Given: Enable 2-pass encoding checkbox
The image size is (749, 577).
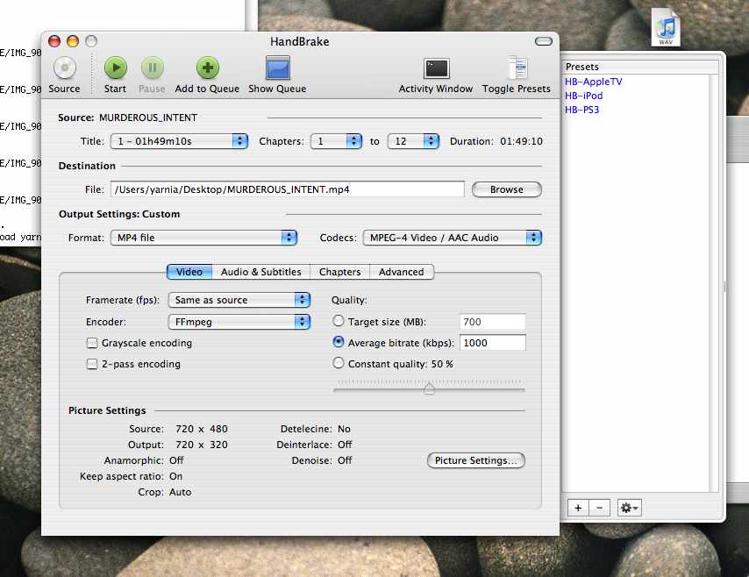Looking at the screenshot, I should pos(92,364).
